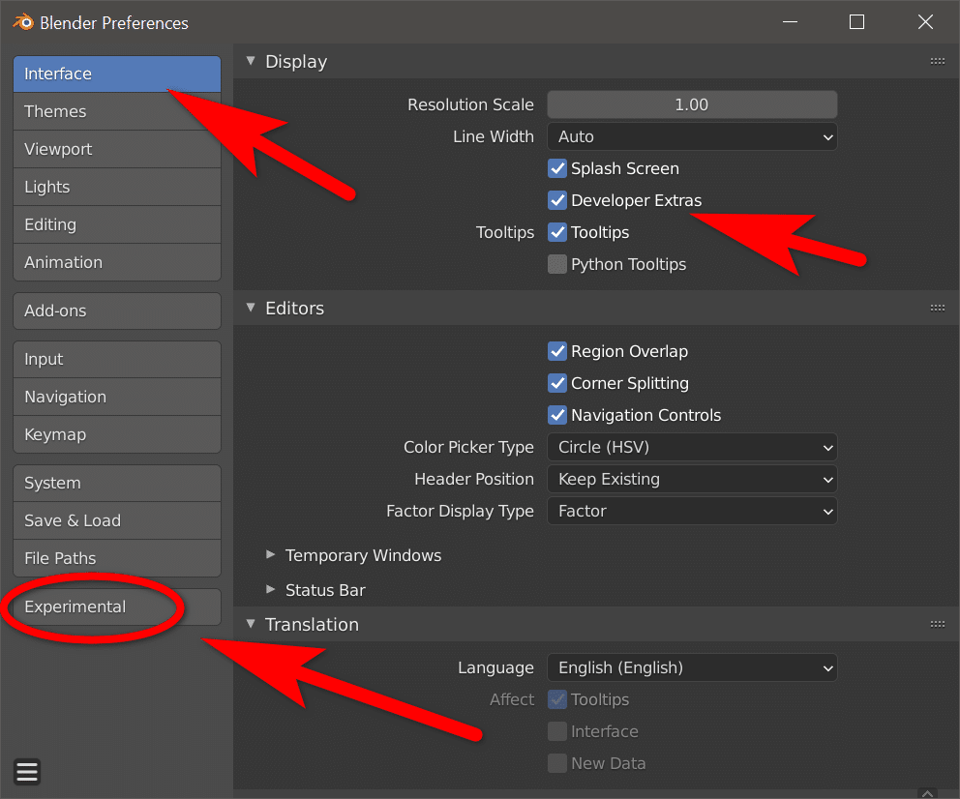The image size is (960, 799).
Task: Grab the Display panel drag handle
Action: [938, 61]
